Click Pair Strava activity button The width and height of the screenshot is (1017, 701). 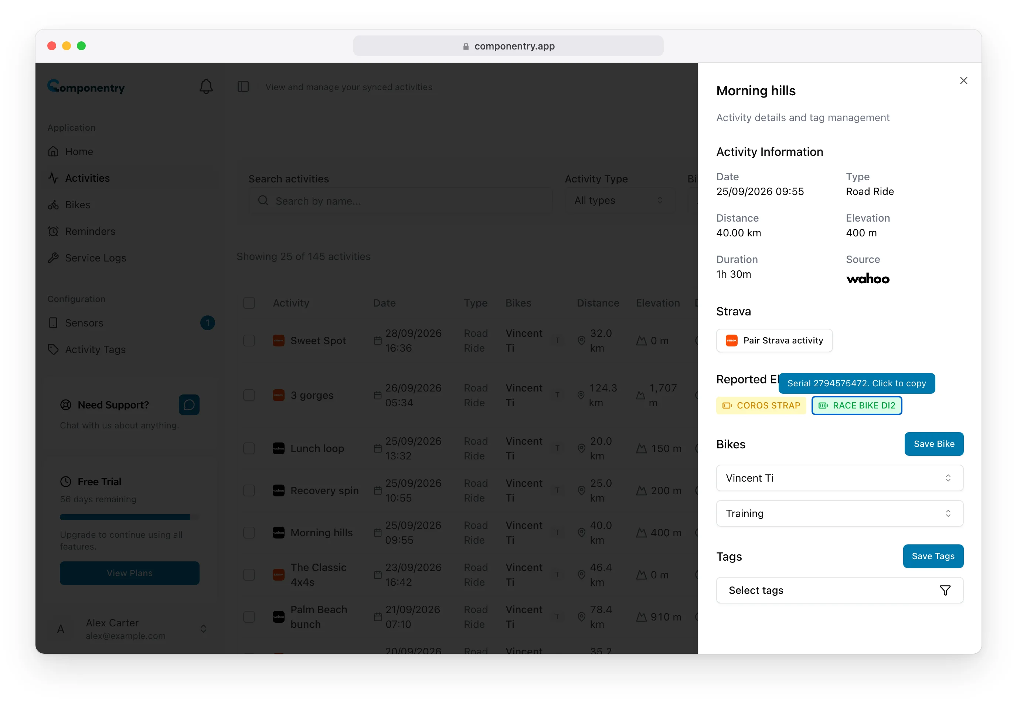click(774, 341)
